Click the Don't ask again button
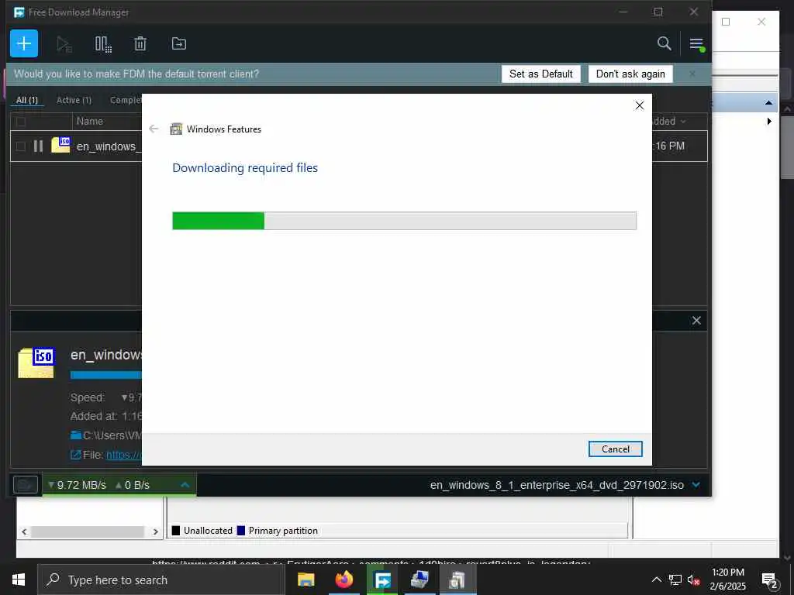794x595 pixels. (x=630, y=74)
